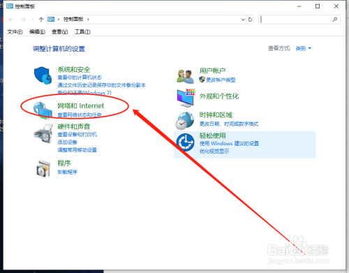Open the Programs disc icon
The width and height of the screenshot is (349, 273).
click(43, 168)
